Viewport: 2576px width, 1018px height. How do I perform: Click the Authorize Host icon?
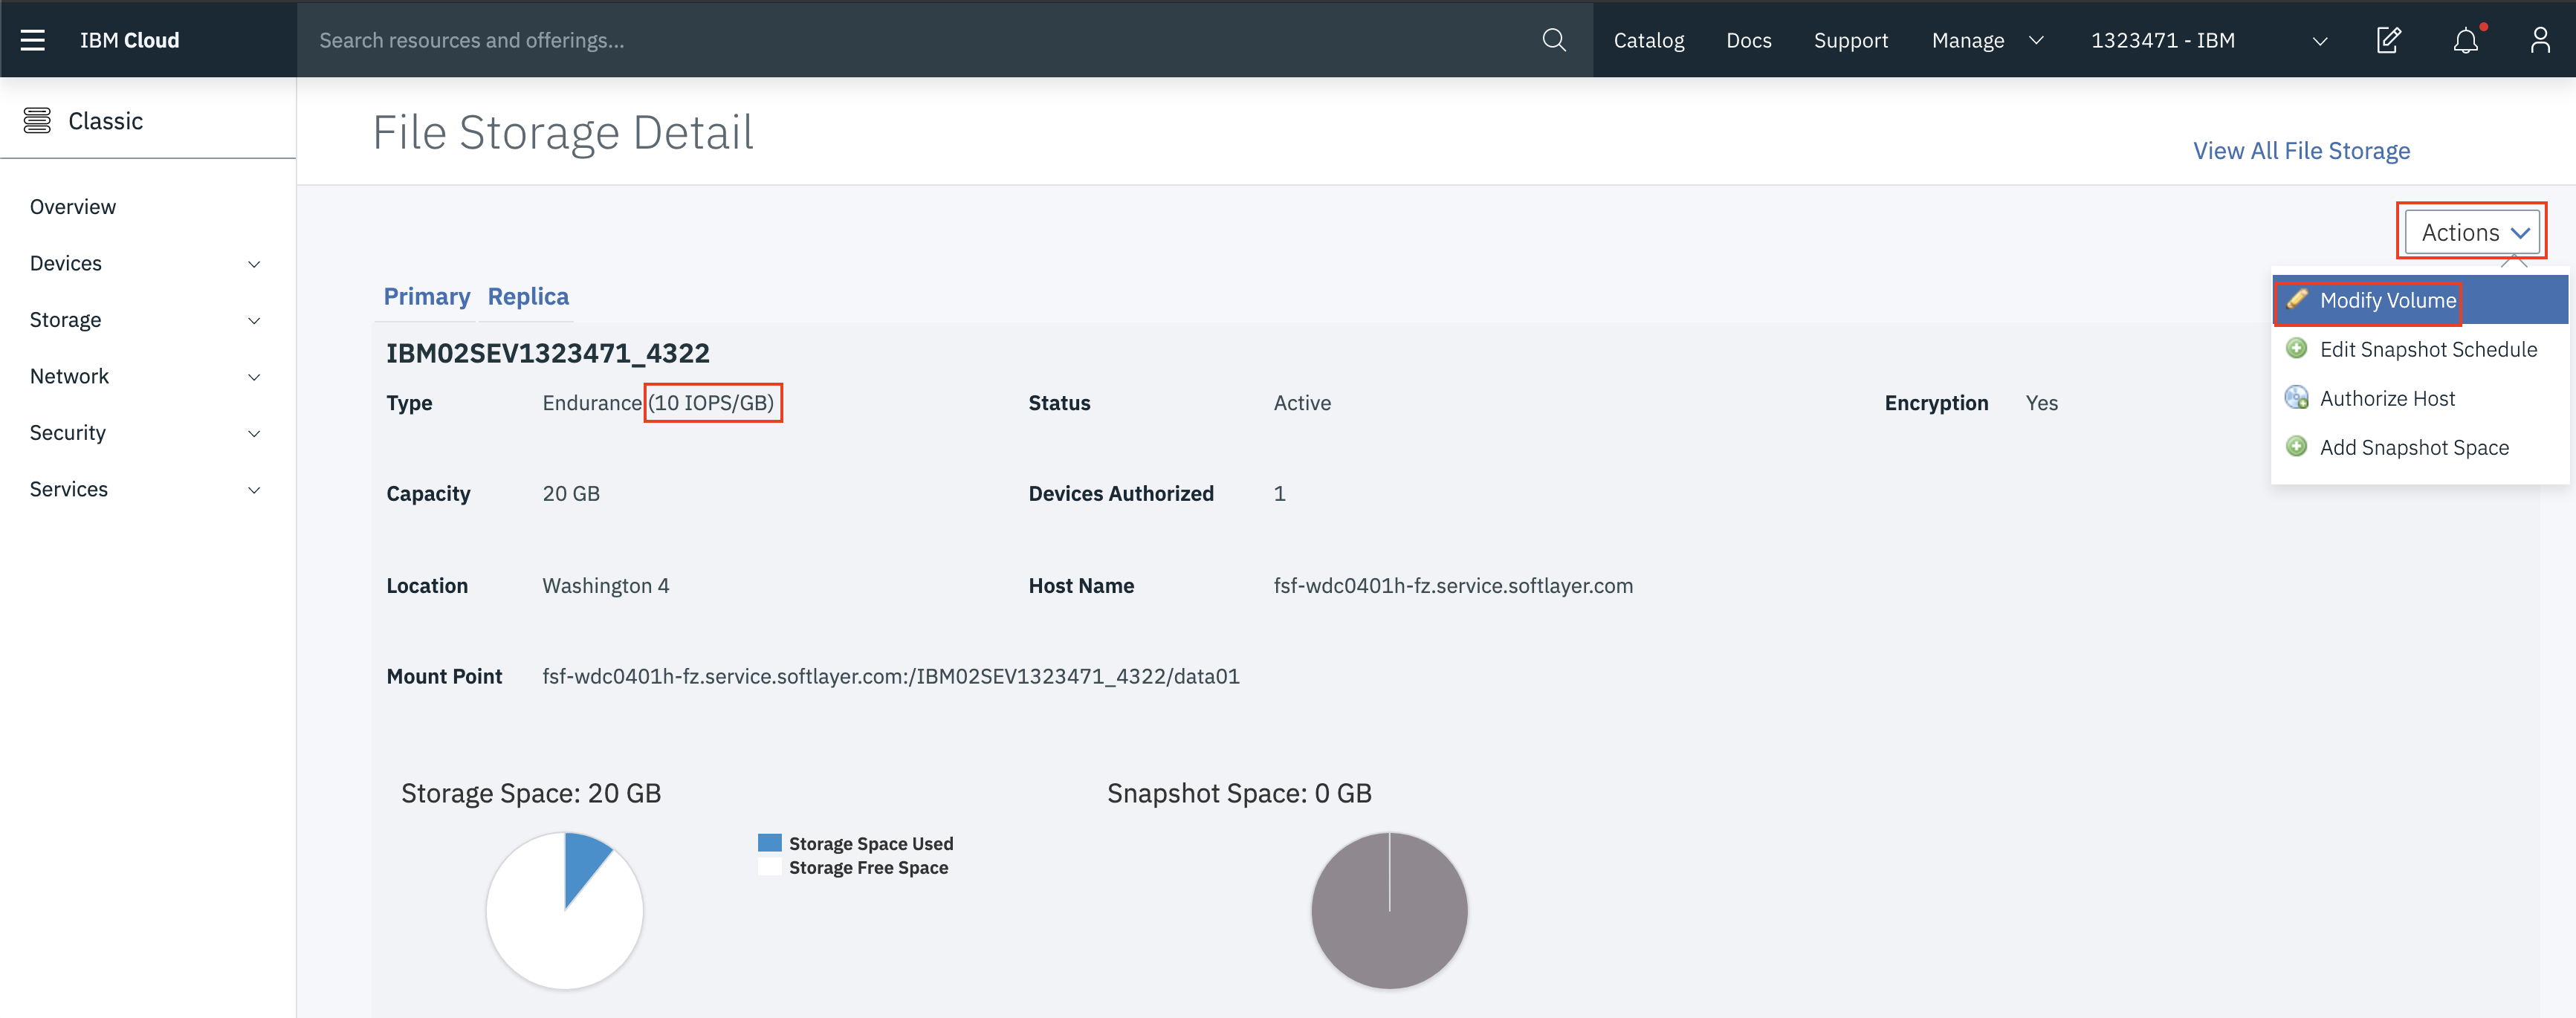(2297, 398)
